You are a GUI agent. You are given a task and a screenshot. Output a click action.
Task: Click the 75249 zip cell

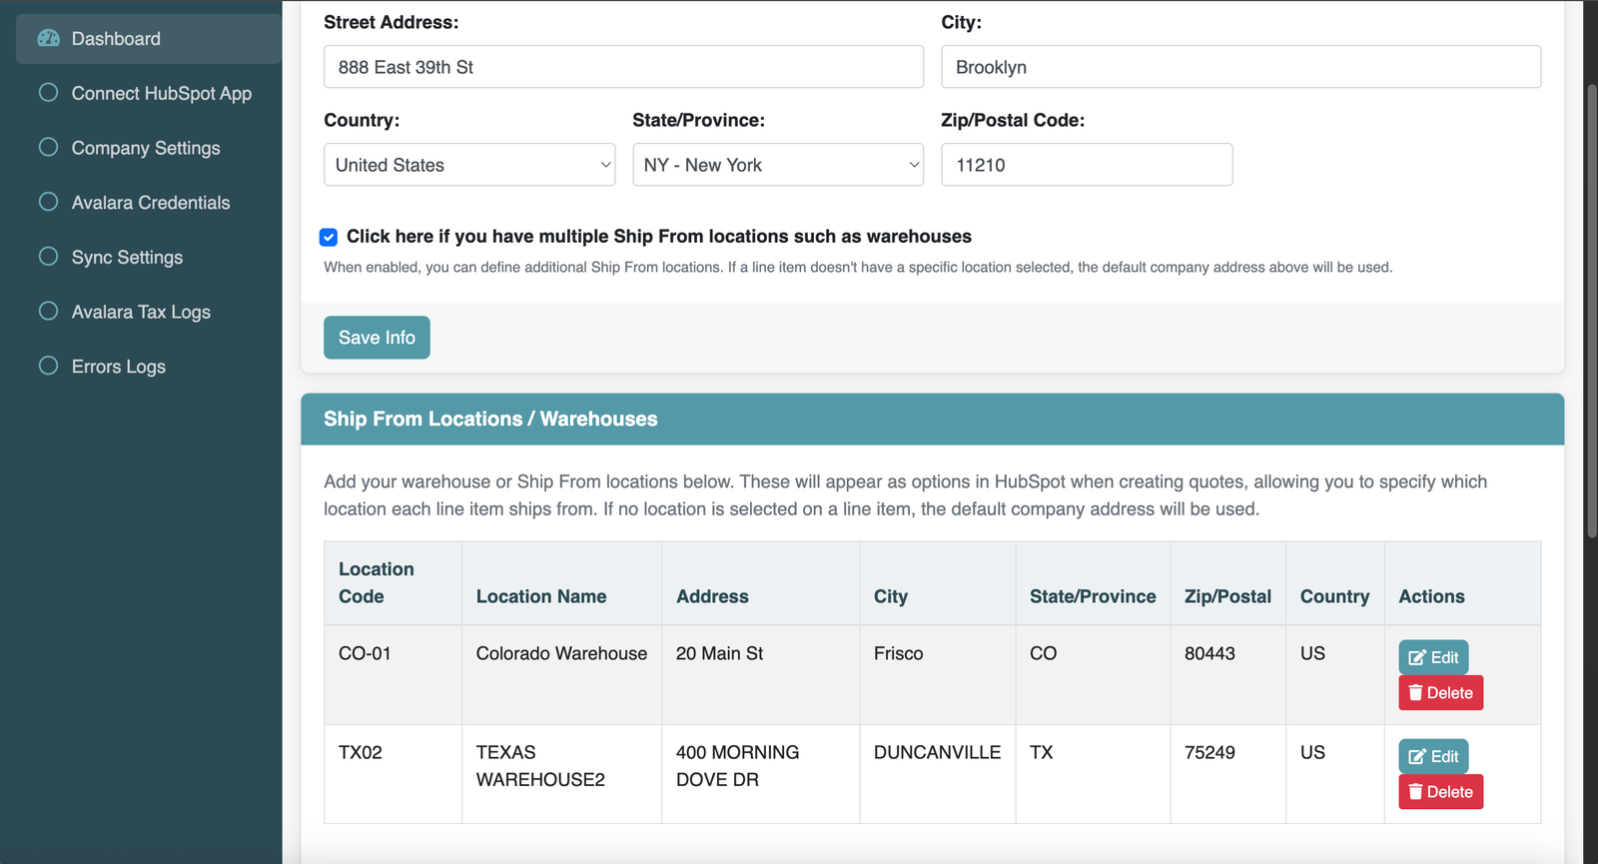point(1227,773)
